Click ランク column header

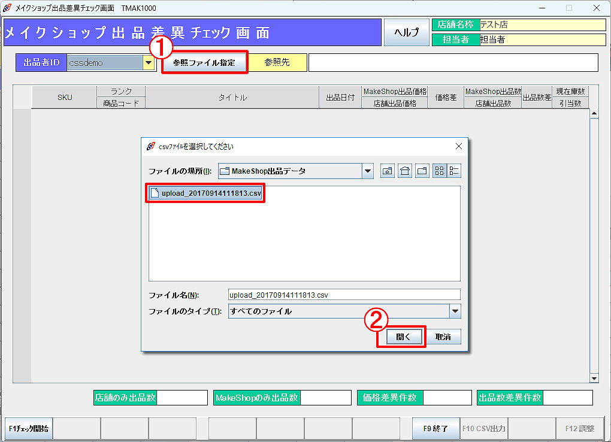[x=121, y=92]
